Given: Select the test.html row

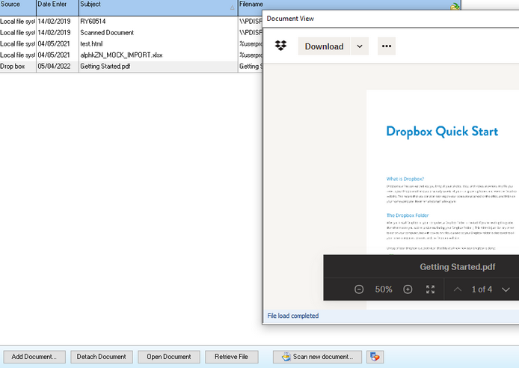Looking at the screenshot, I should 131,44.
